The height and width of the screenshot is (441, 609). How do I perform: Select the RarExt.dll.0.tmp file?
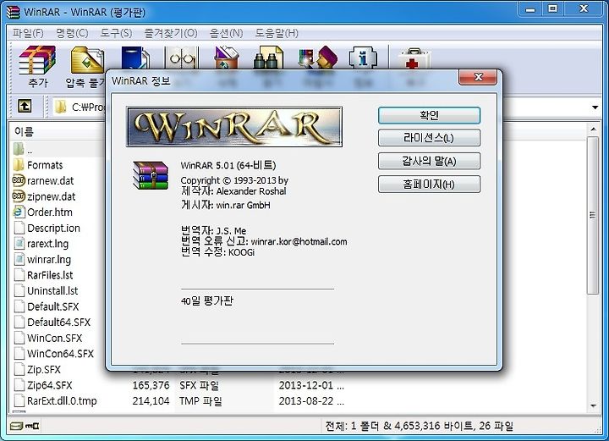62,401
